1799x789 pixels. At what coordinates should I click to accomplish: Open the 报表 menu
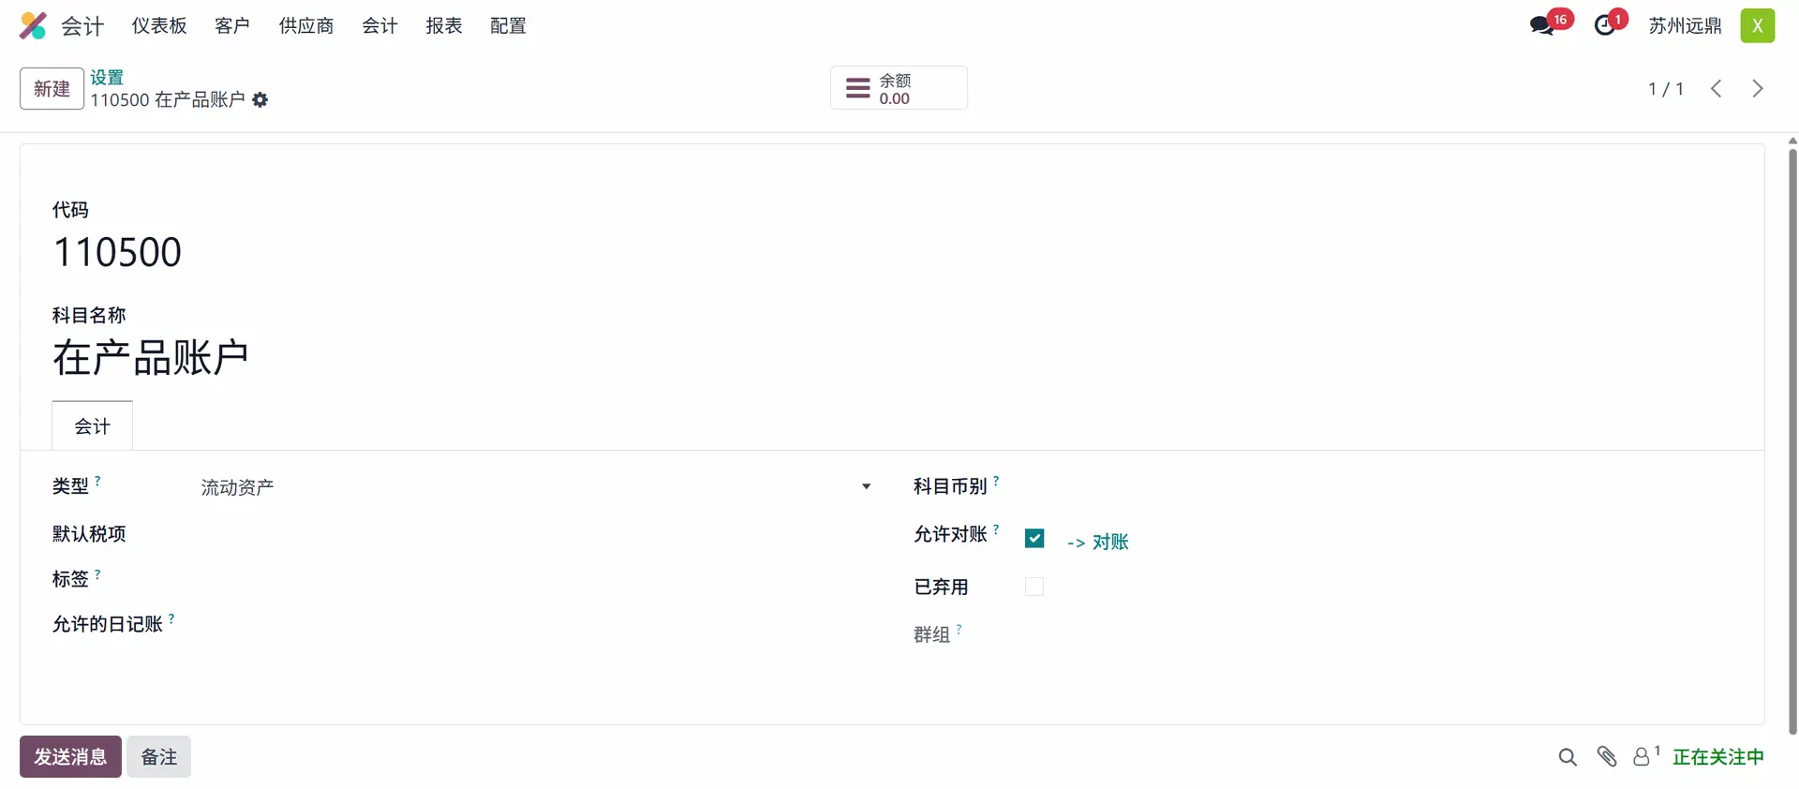pos(444,26)
